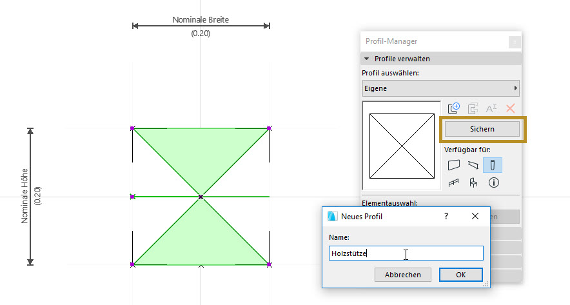570x305 pixels.
Task: Toggle wall availability for the profile
Action: pos(454,165)
